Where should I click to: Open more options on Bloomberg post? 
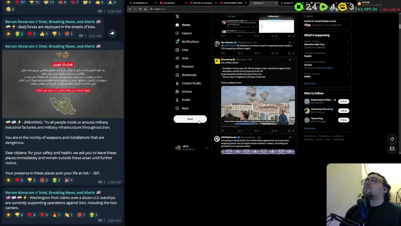pyautogui.click(x=294, y=59)
